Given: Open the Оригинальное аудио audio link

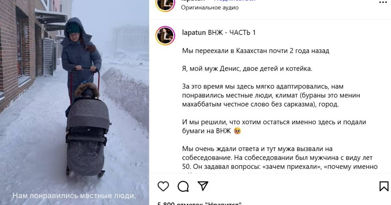Looking at the screenshot, I should [x=210, y=7].
